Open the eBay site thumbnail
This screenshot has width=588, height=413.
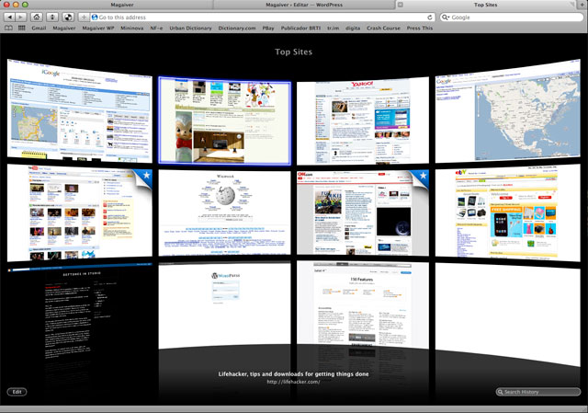click(507, 212)
